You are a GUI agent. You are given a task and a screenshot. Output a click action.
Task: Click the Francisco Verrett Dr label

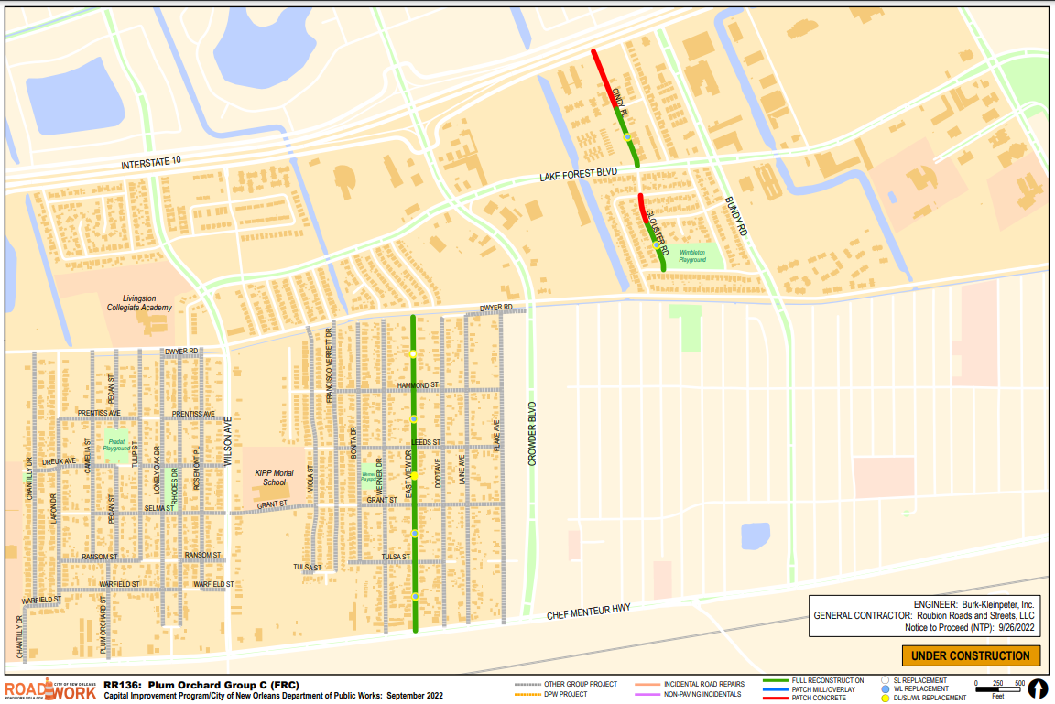pos(329,366)
